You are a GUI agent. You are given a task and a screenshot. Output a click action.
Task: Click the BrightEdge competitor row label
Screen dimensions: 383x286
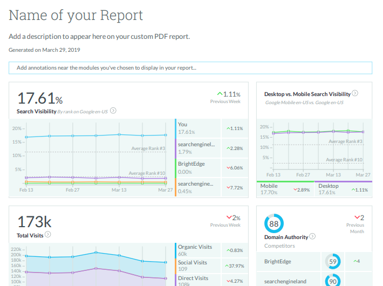pos(278,262)
